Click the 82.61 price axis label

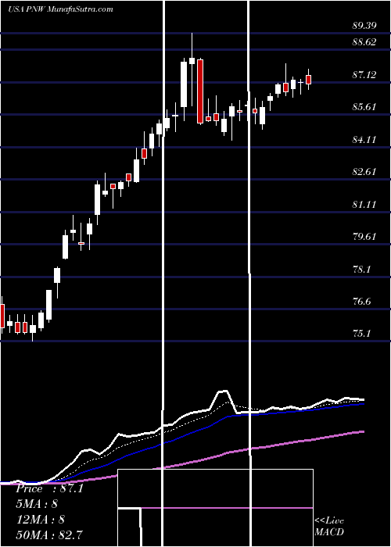point(364,172)
